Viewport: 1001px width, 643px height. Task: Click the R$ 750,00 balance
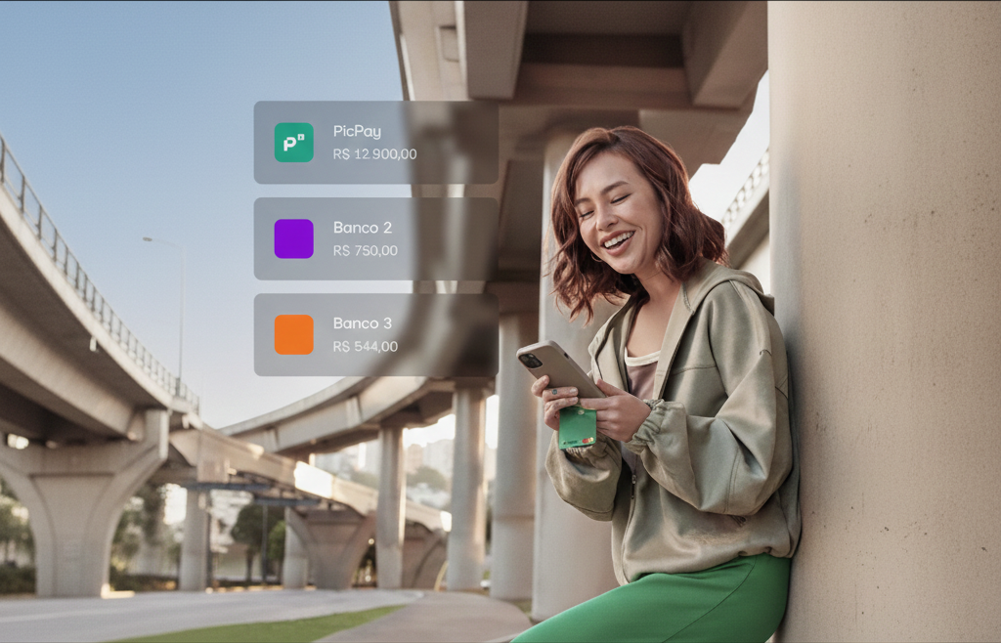point(365,250)
